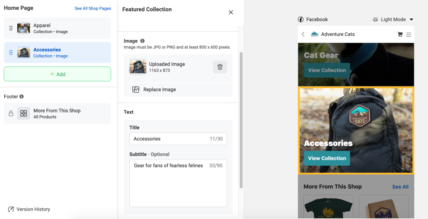Click the More From This Shop grid icon
This screenshot has width=428, height=219.
point(23,113)
